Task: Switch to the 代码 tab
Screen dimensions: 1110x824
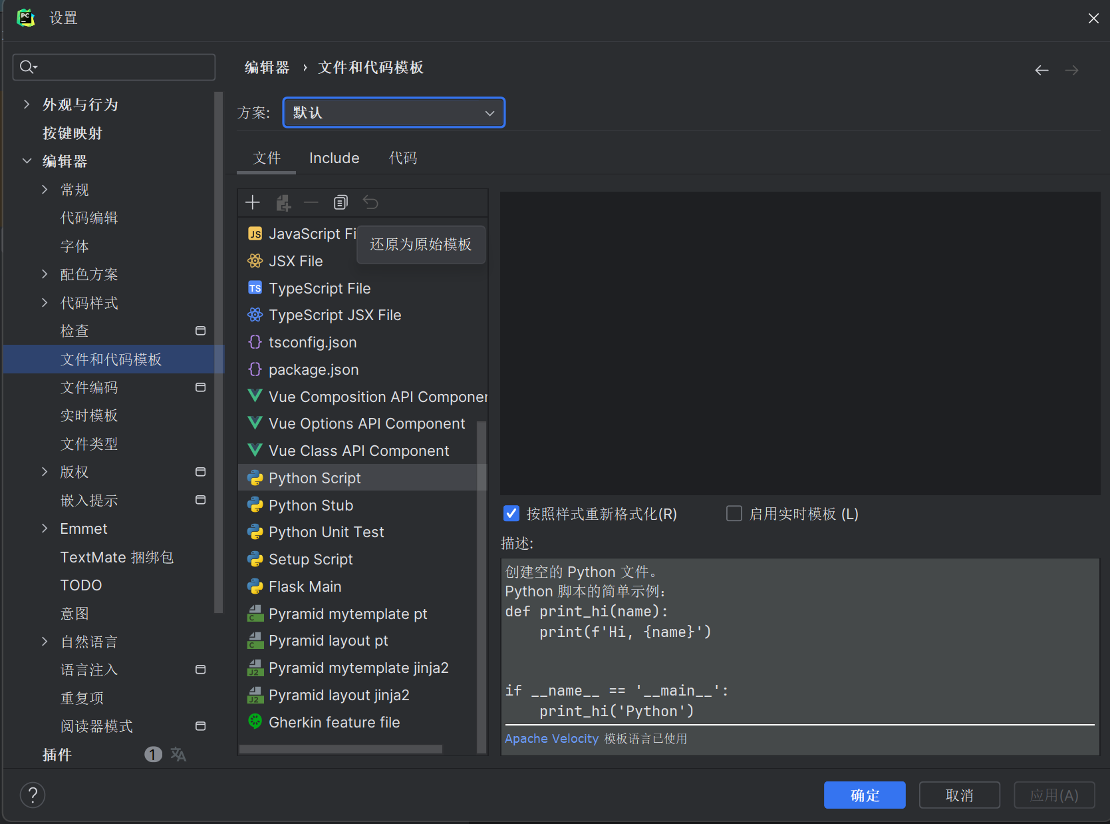Action: point(403,158)
